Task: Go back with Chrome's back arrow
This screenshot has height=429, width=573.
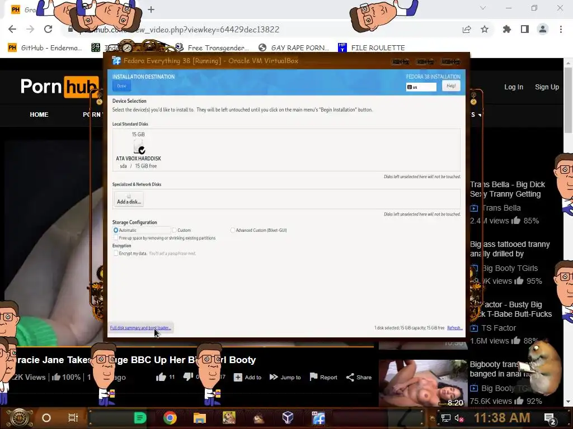Action: point(12,29)
